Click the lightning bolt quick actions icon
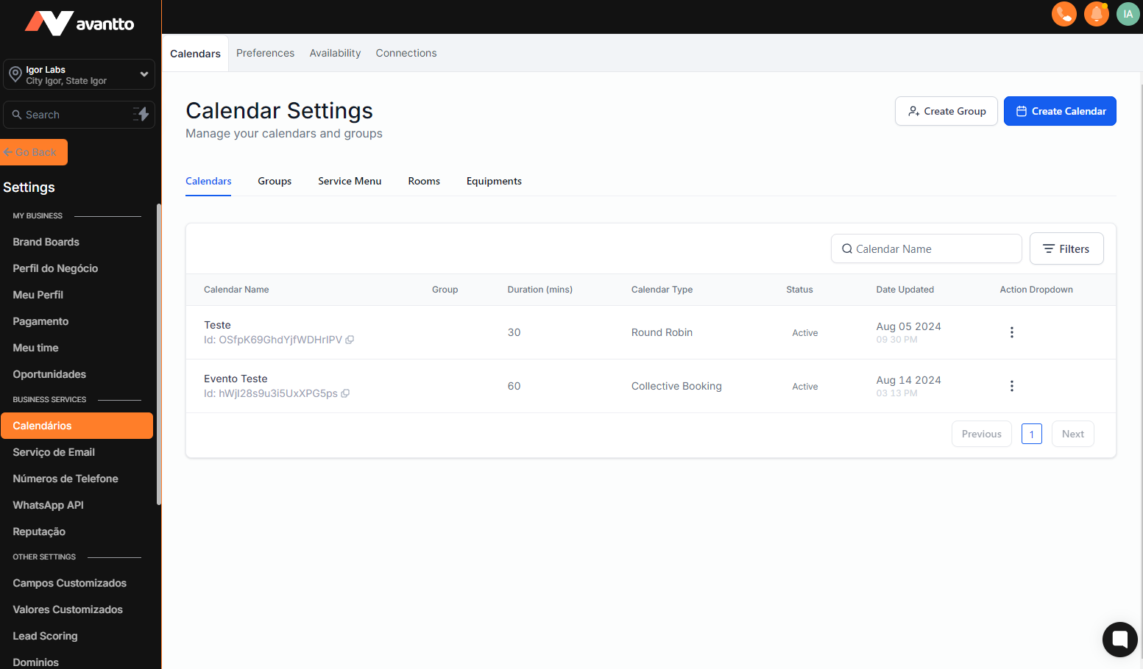This screenshot has width=1143, height=669. pyautogui.click(x=141, y=114)
